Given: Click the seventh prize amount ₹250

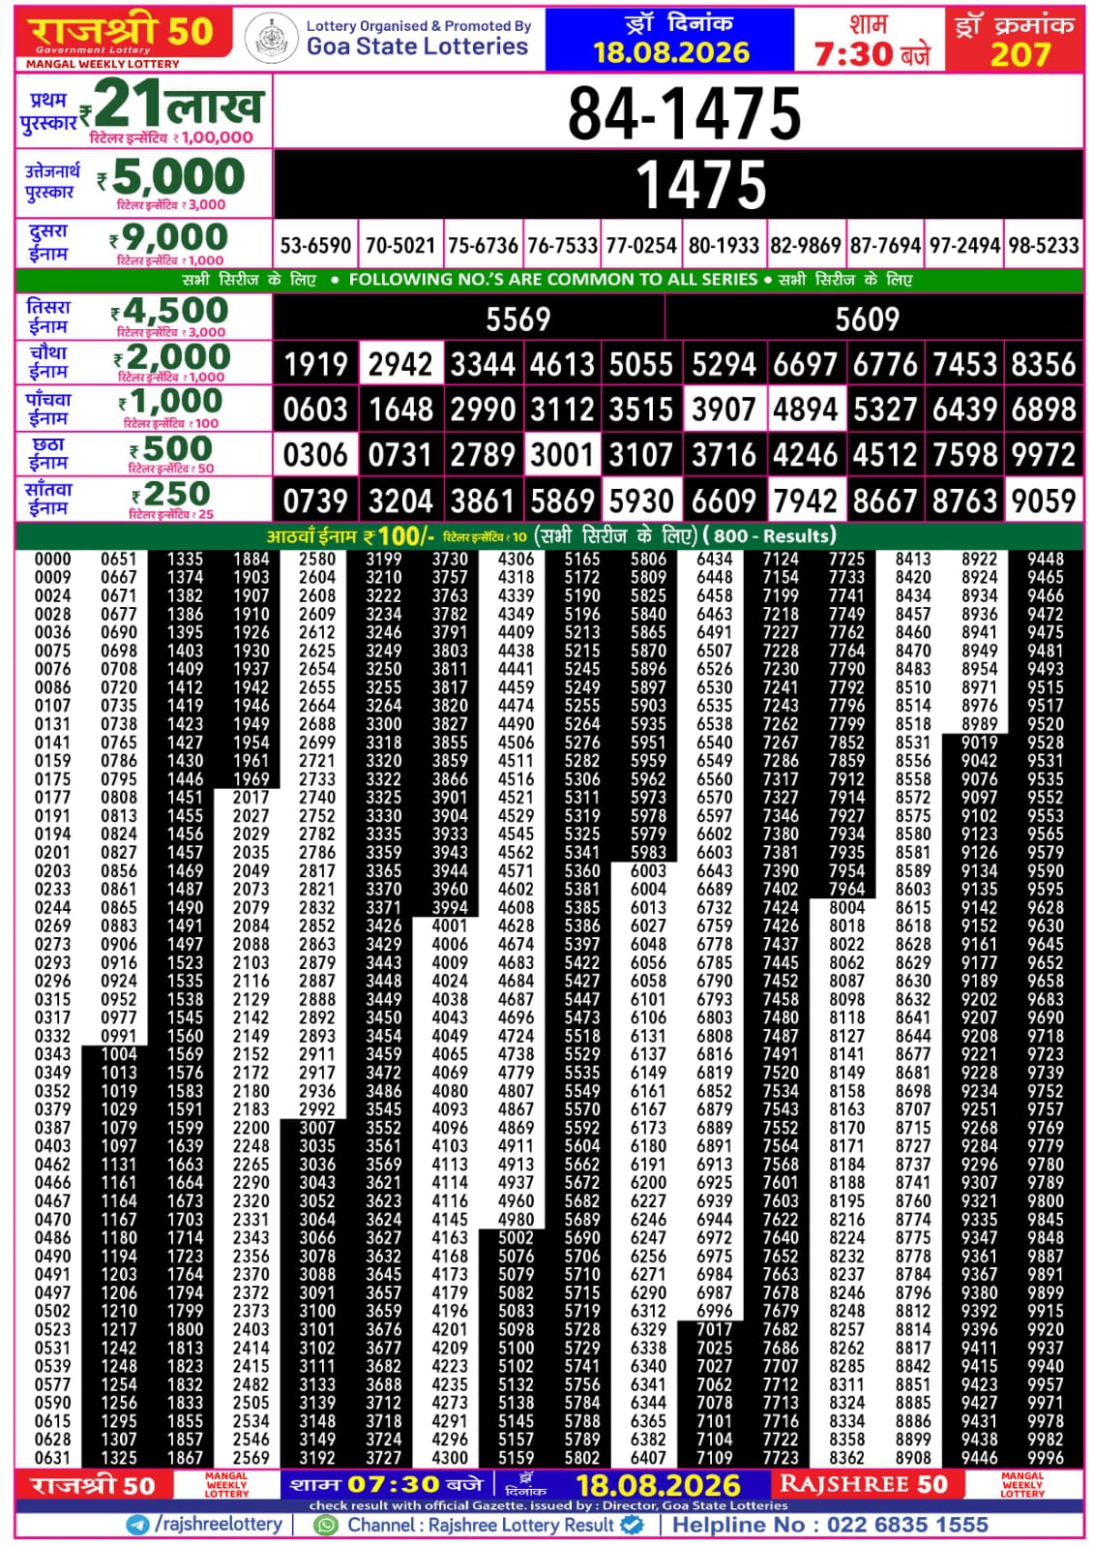Looking at the screenshot, I should pos(171,494).
